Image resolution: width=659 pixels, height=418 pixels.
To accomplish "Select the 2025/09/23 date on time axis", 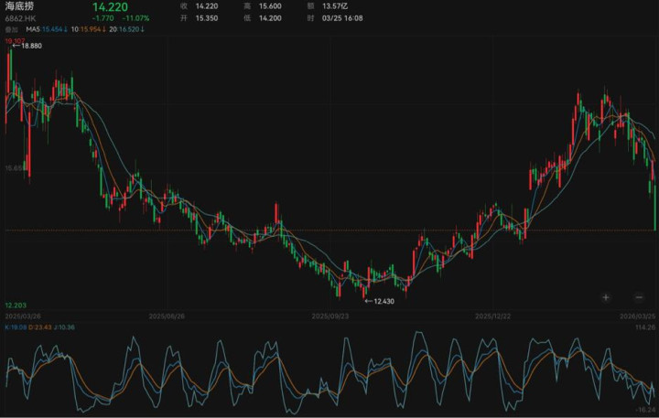I will (x=330, y=316).
